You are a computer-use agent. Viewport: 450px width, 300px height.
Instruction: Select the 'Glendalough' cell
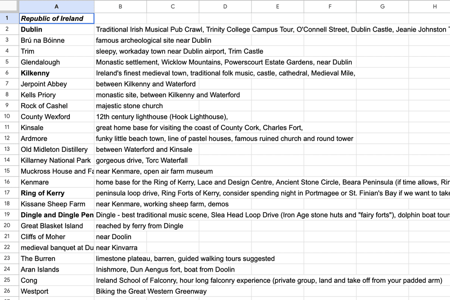pyautogui.click(x=57, y=62)
